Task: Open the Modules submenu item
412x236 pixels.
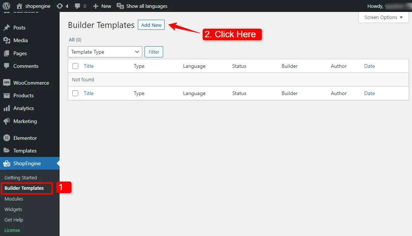Action: click(x=14, y=199)
